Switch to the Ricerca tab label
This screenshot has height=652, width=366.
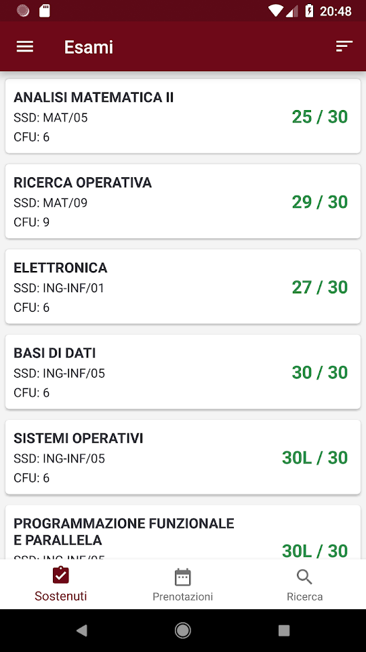tap(304, 597)
